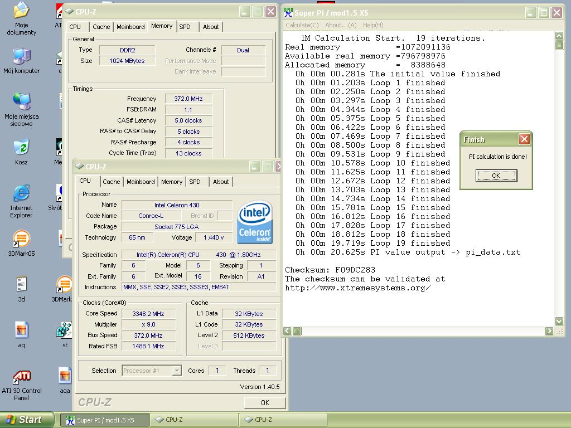The width and height of the screenshot is (571, 428).
Task: Click Channels # Dual field
Action: [x=243, y=50]
